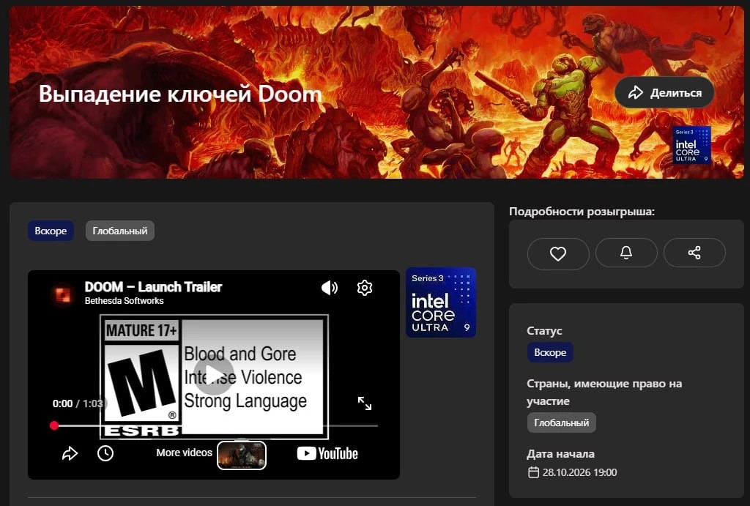Screen dimensions: 750x506
Task: Open video settings gear icon
Action: [365, 288]
